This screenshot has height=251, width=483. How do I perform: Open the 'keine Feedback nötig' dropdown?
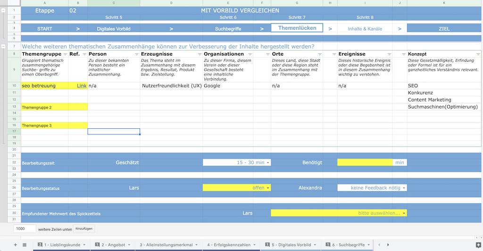[404, 188]
